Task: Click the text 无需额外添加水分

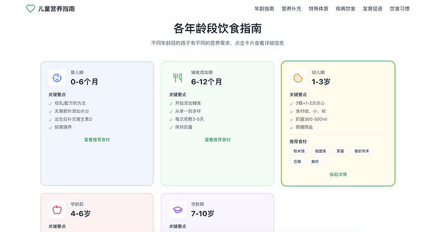Action: click(x=72, y=111)
